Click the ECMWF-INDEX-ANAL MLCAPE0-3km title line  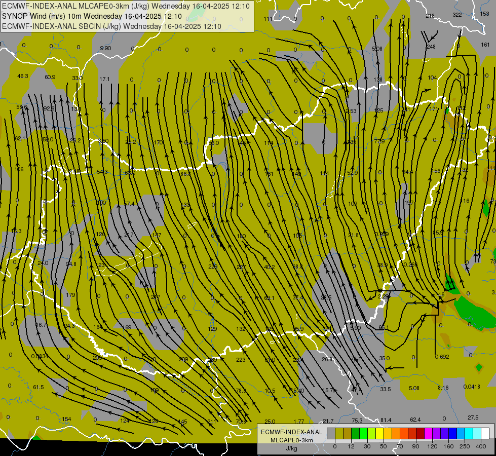[126, 6]
